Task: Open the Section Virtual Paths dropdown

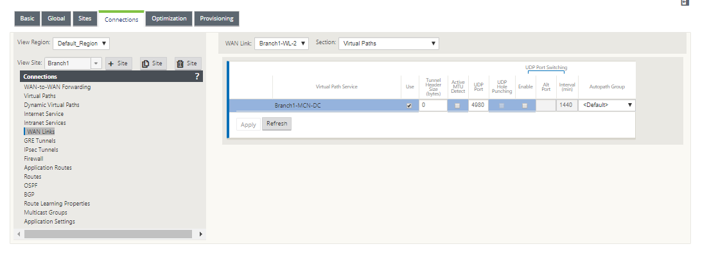Action: coord(389,44)
